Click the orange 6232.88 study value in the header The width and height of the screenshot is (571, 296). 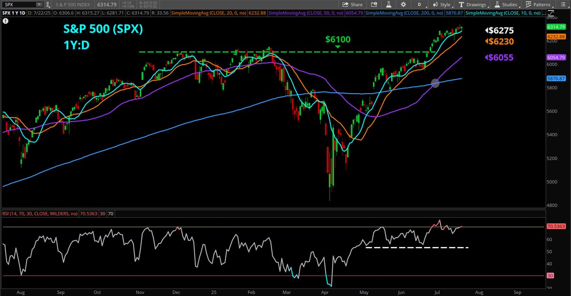(257, 13)
